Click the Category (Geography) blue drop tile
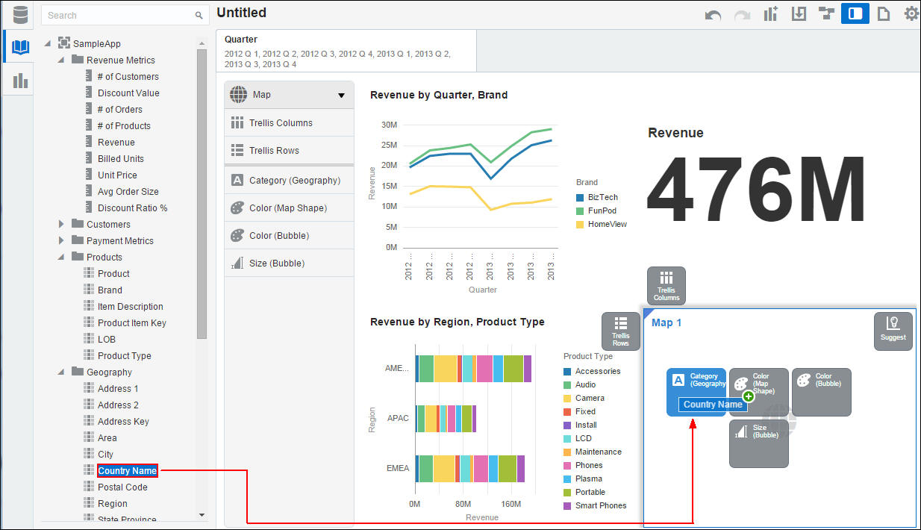Image resolution: width=921 pixels, height=530 pixels. tap(696, 392)
